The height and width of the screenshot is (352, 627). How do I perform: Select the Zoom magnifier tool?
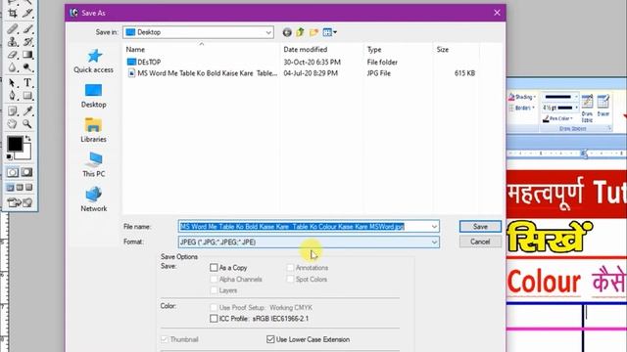point(27,124)
